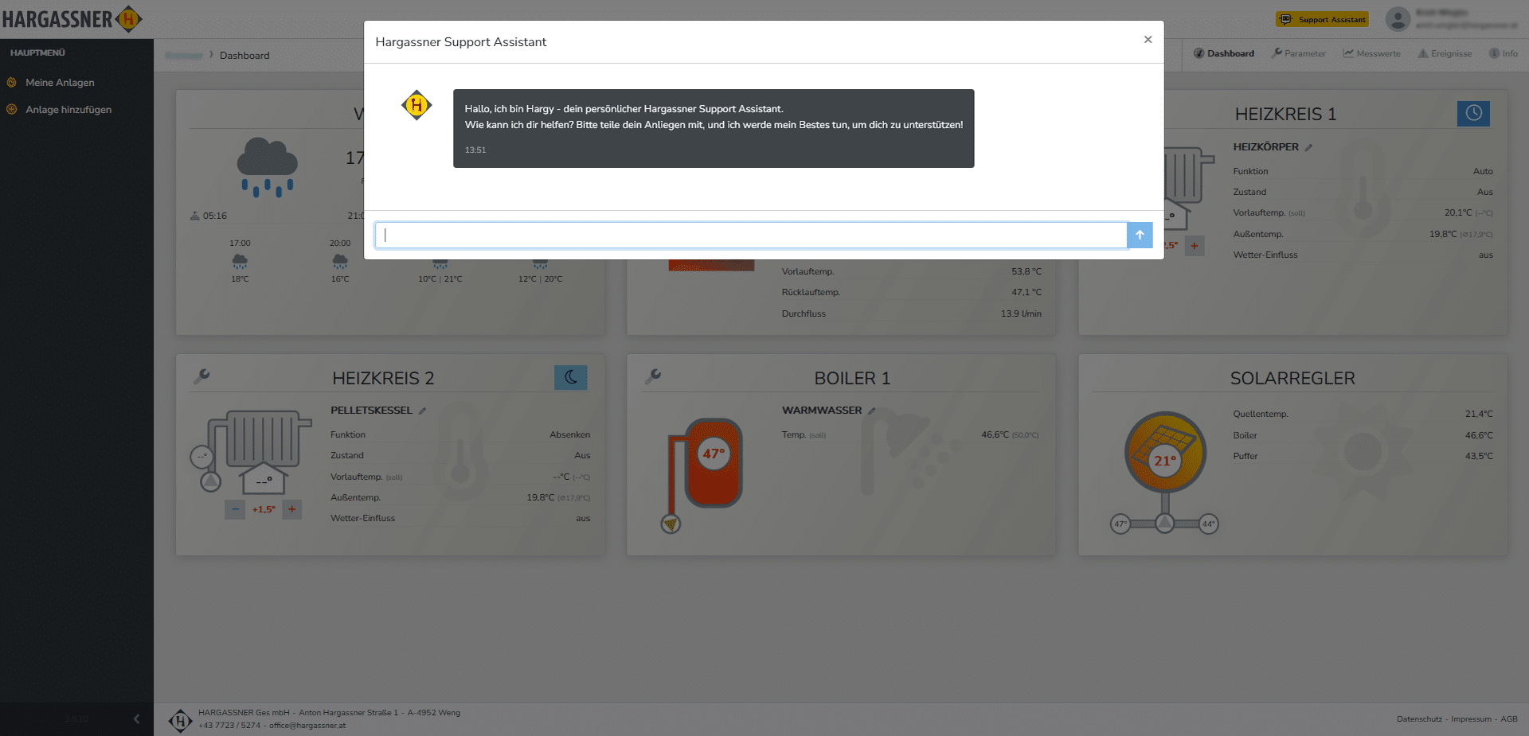1529x736 pixels.
Task: Click the Heizkreis 1 Wetter-Einfluss row
Action: click(x=1363, y=255)
